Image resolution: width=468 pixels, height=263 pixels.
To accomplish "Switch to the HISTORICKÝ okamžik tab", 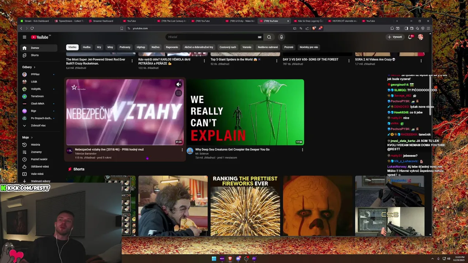I will pos(342,21).
